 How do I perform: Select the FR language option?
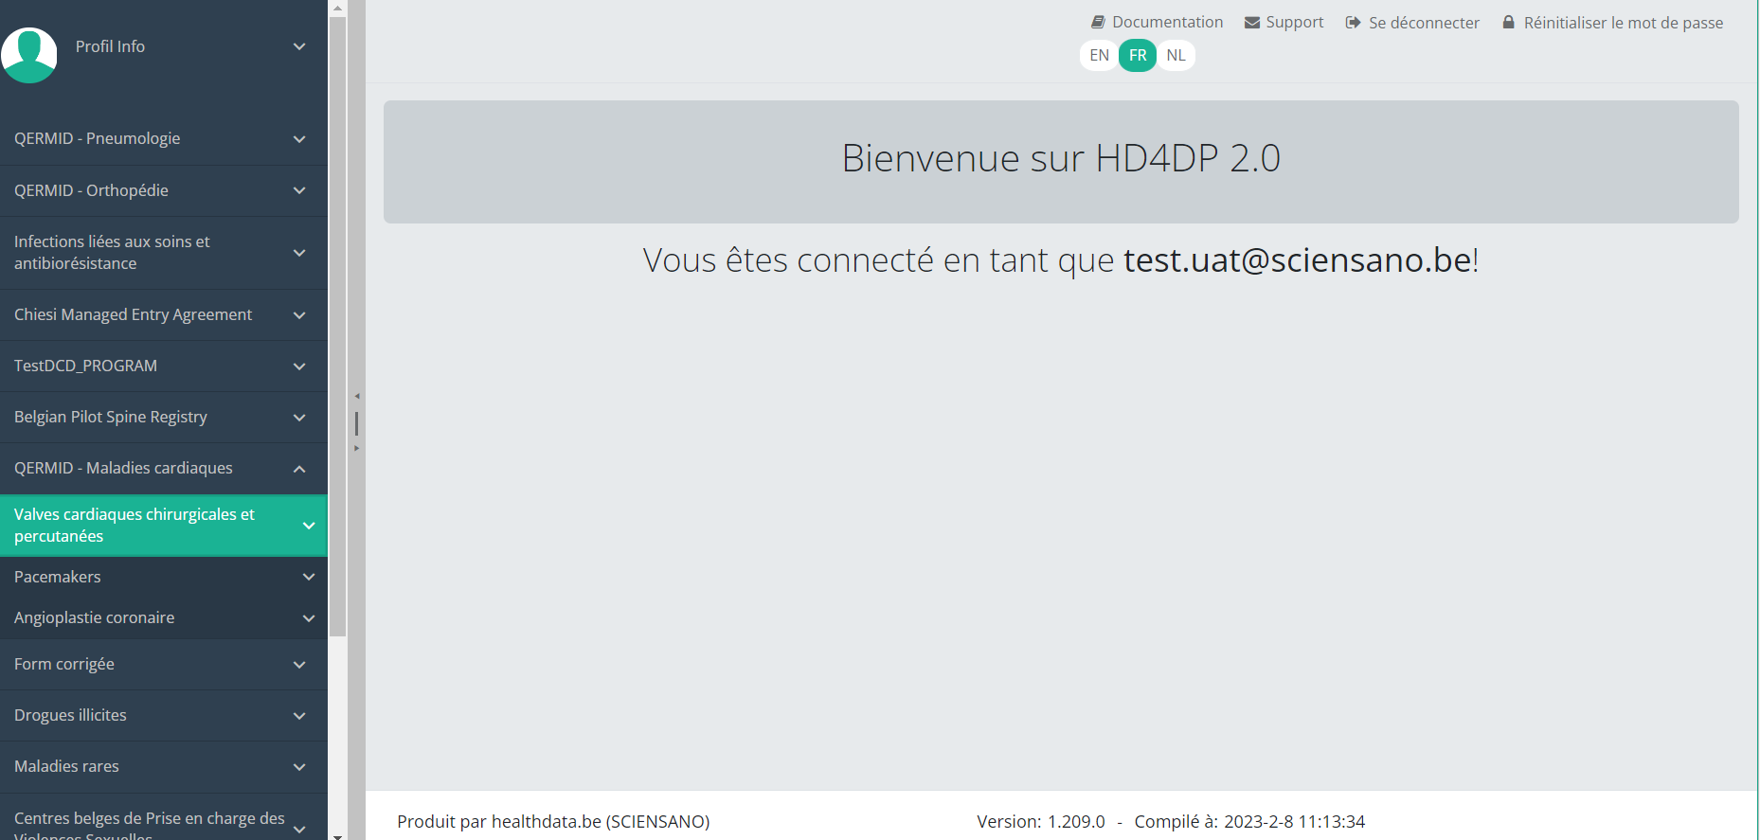coord(1138,55)
